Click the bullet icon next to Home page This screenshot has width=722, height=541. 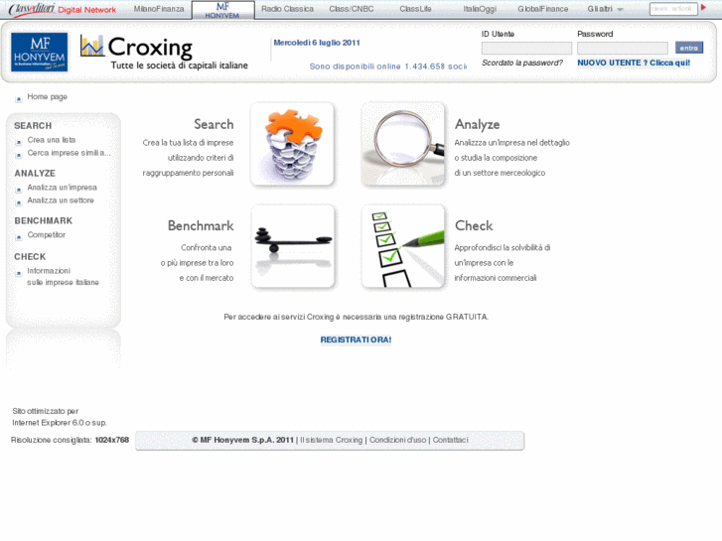[19, 99]
